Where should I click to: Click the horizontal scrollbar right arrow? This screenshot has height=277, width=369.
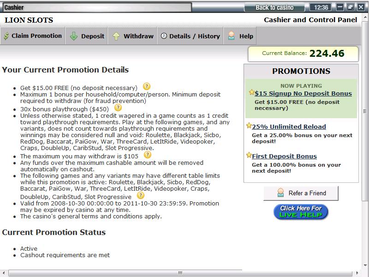click(x=357, y=273)
